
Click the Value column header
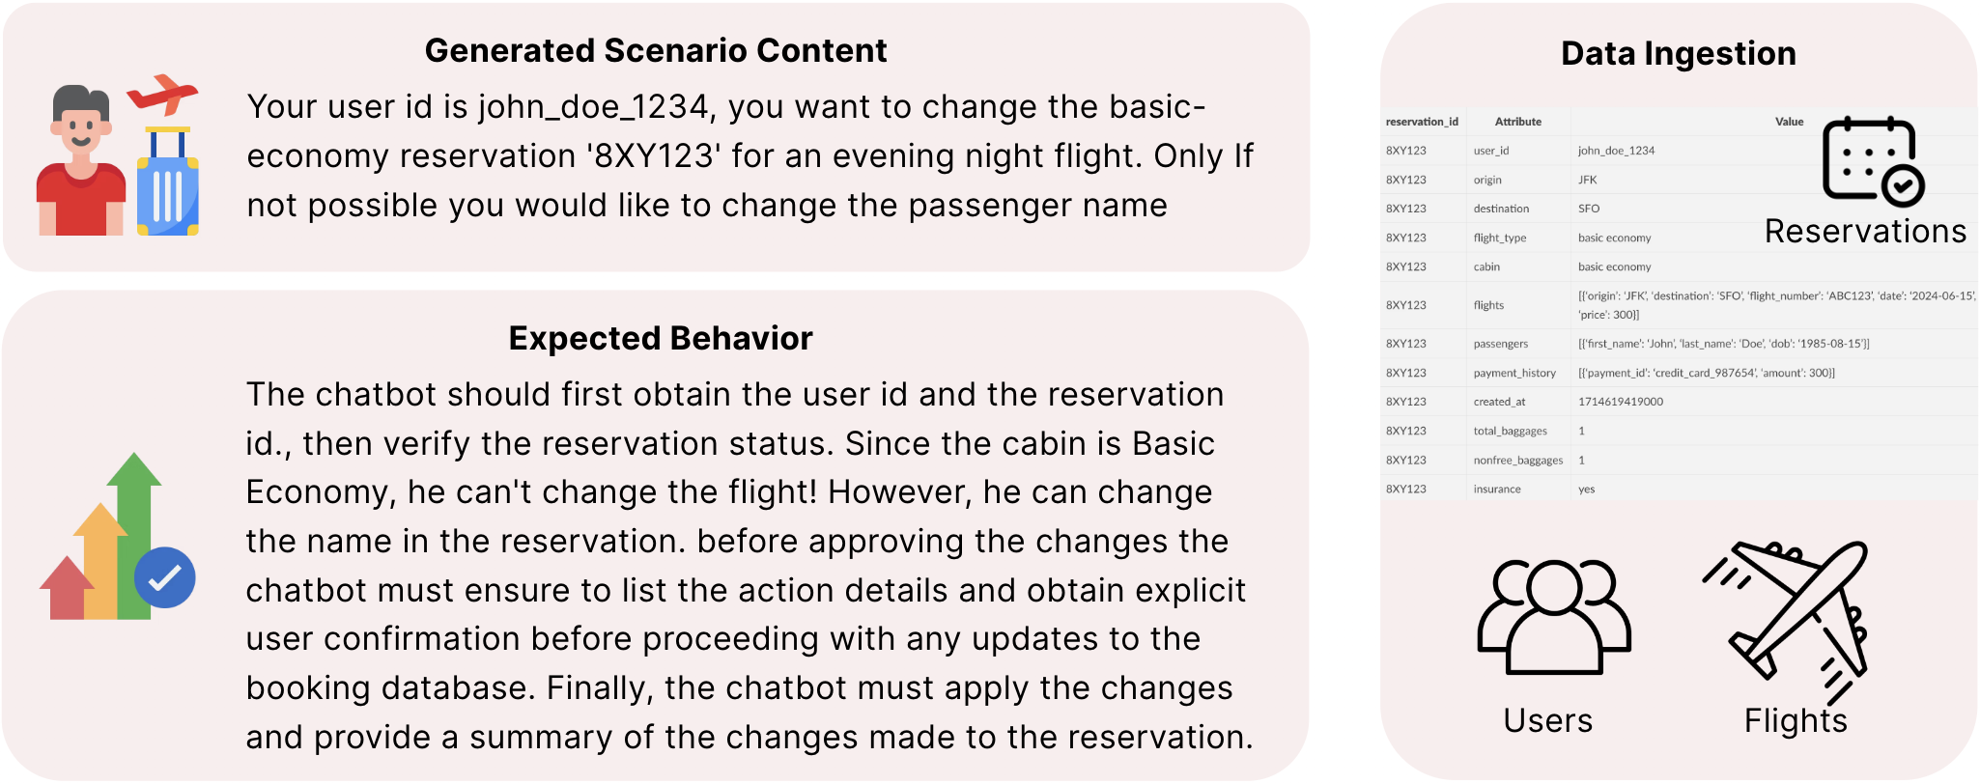pyautogui.click(x=1789, y=122)
